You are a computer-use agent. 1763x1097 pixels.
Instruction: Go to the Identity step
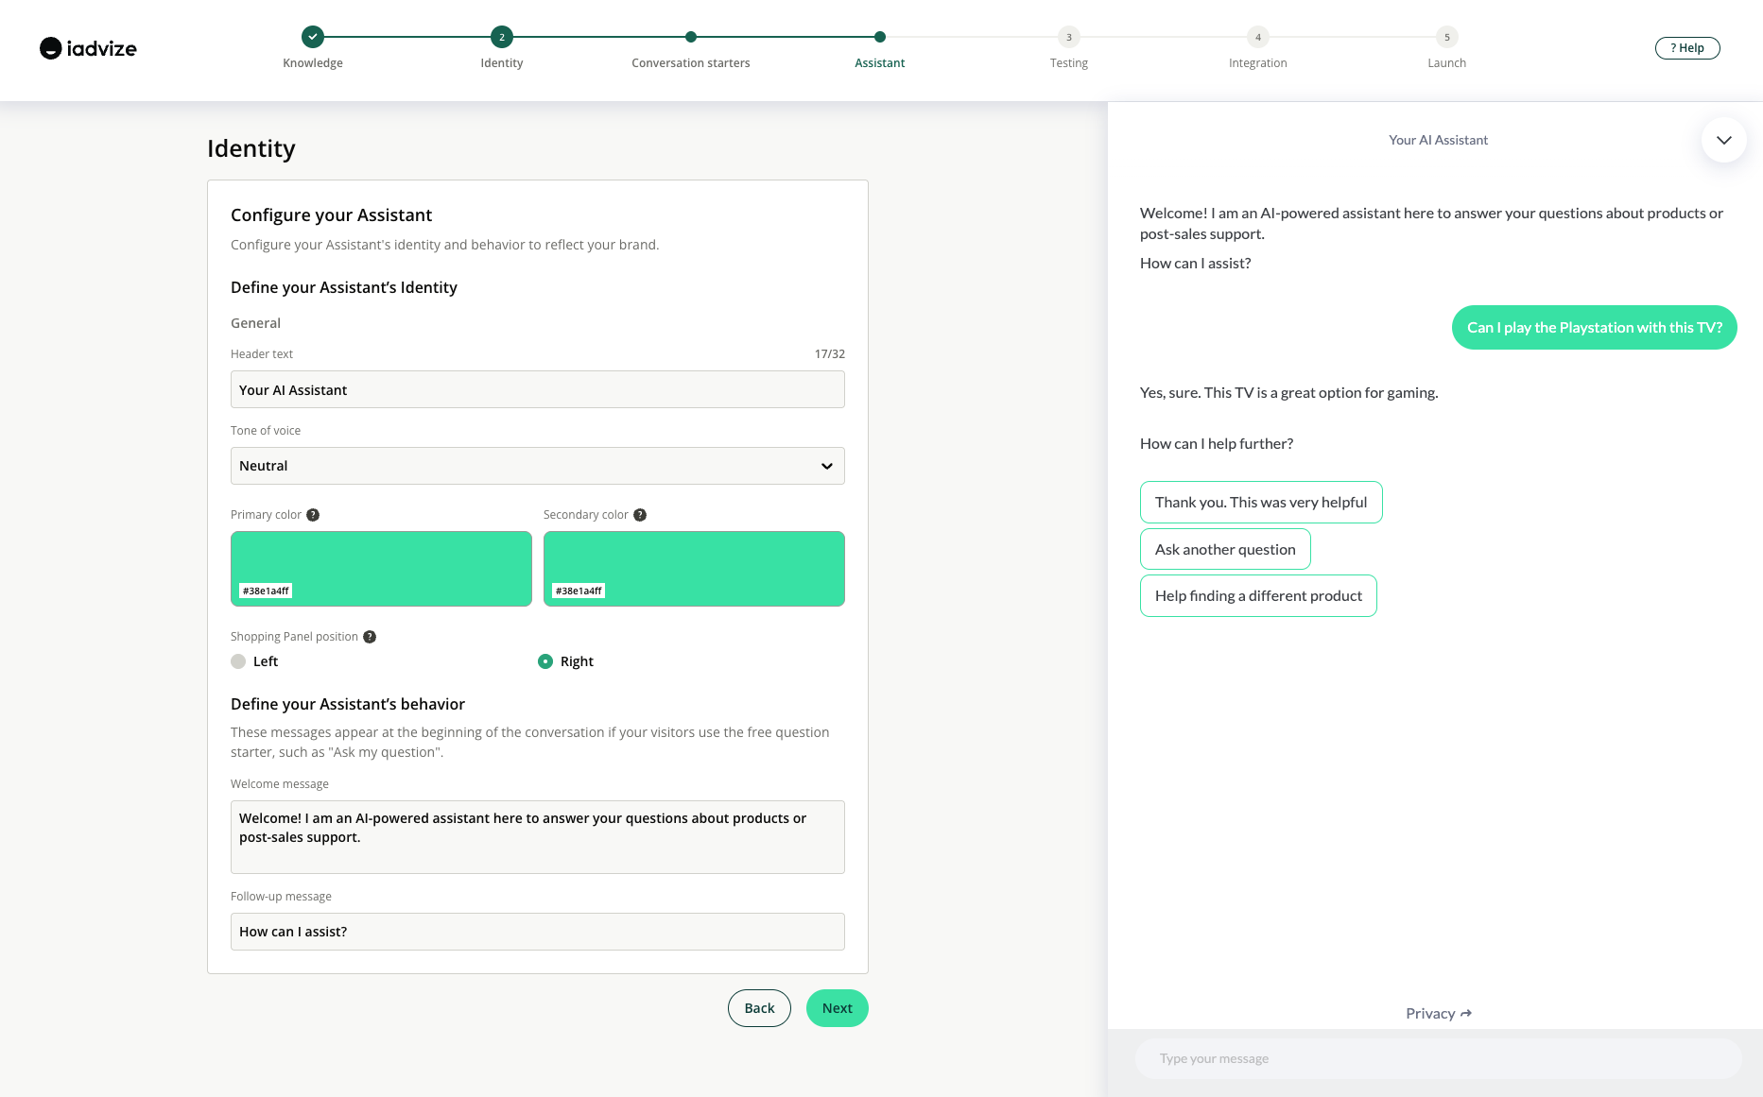pos(502,37)
